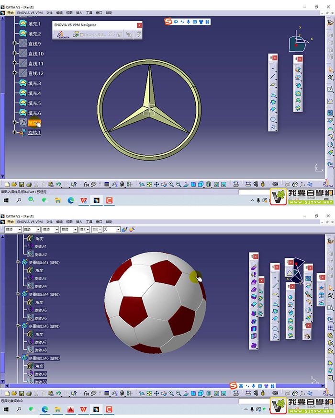The image size is (335, 418).
Task: Click the taskbar search icon in bottom window
Action: click(x=19, y=409)
